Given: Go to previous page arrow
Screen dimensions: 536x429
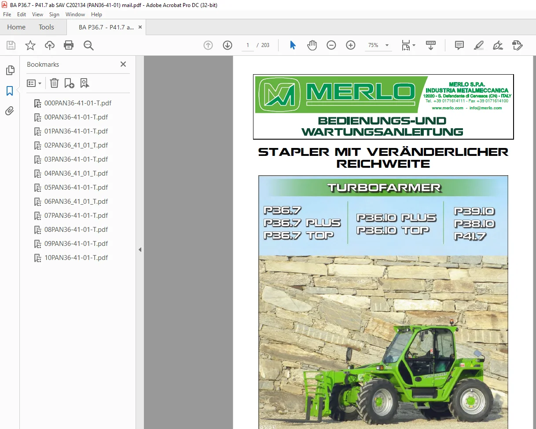Looking at the screenshot, I should (208, 45).
